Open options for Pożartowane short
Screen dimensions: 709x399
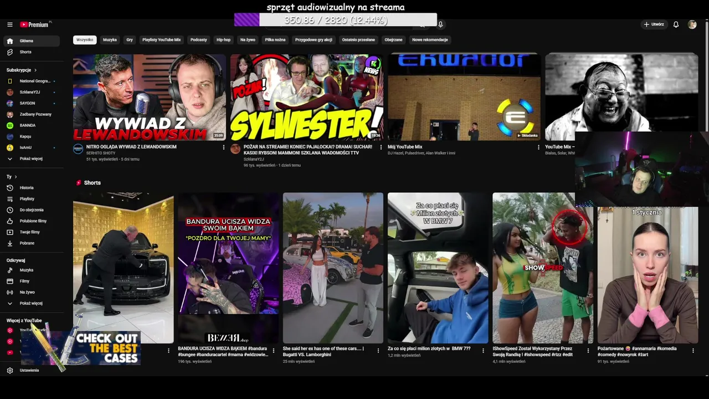(x=693, y=351)
